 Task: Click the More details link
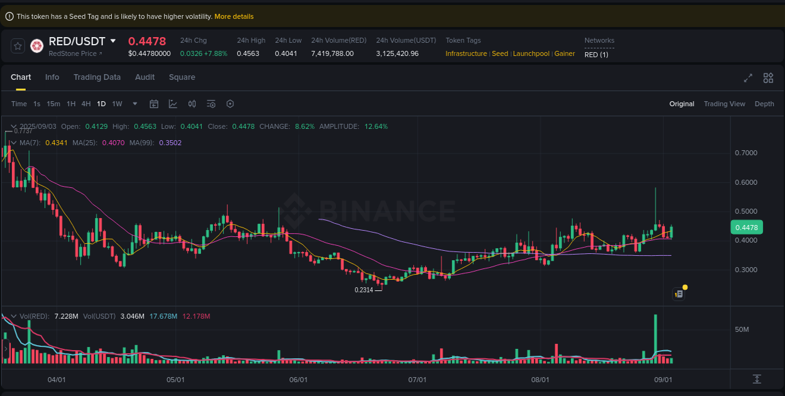pos(234,16)
